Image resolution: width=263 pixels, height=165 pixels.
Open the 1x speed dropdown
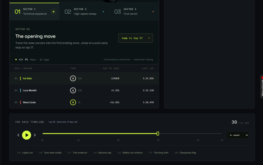(x=238, y=135)
